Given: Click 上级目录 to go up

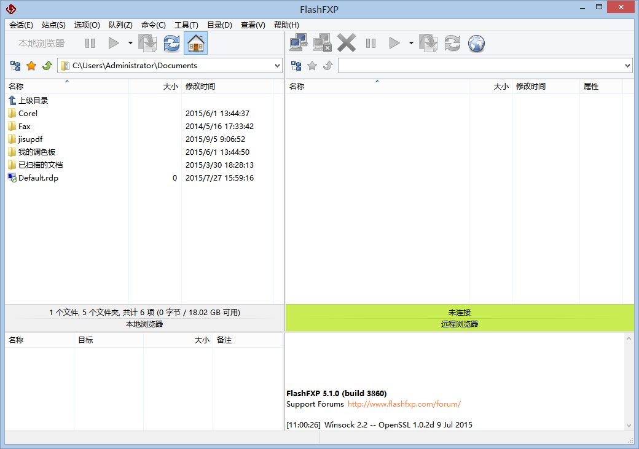Looking at the screenshot, I should (x=33, y=101).
